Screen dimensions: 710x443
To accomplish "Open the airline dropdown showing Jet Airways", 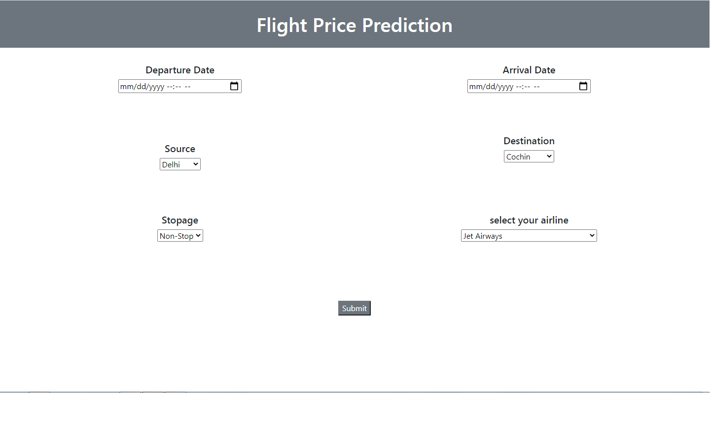I will pos(529,235).
